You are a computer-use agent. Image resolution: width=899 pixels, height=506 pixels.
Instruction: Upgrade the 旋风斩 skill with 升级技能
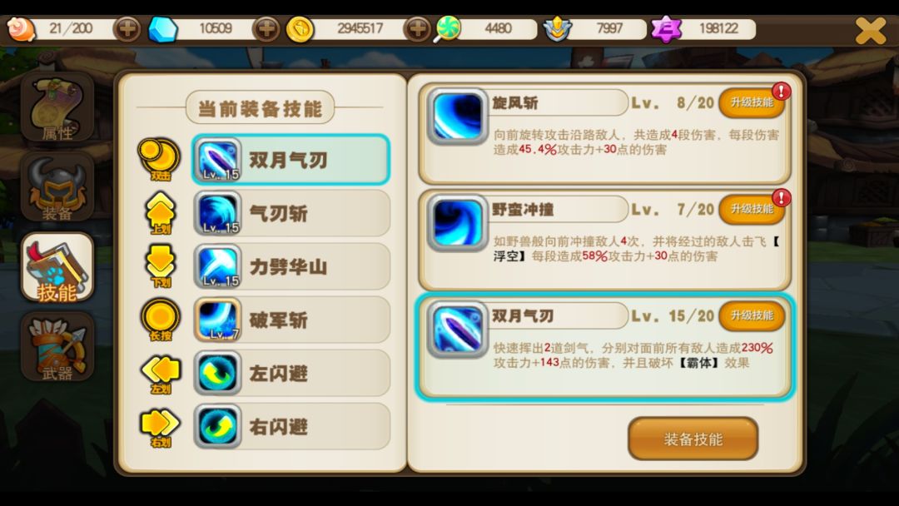[x=752, y=102]
